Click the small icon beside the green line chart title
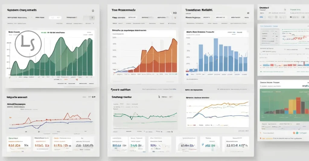 tap(159, 97)
